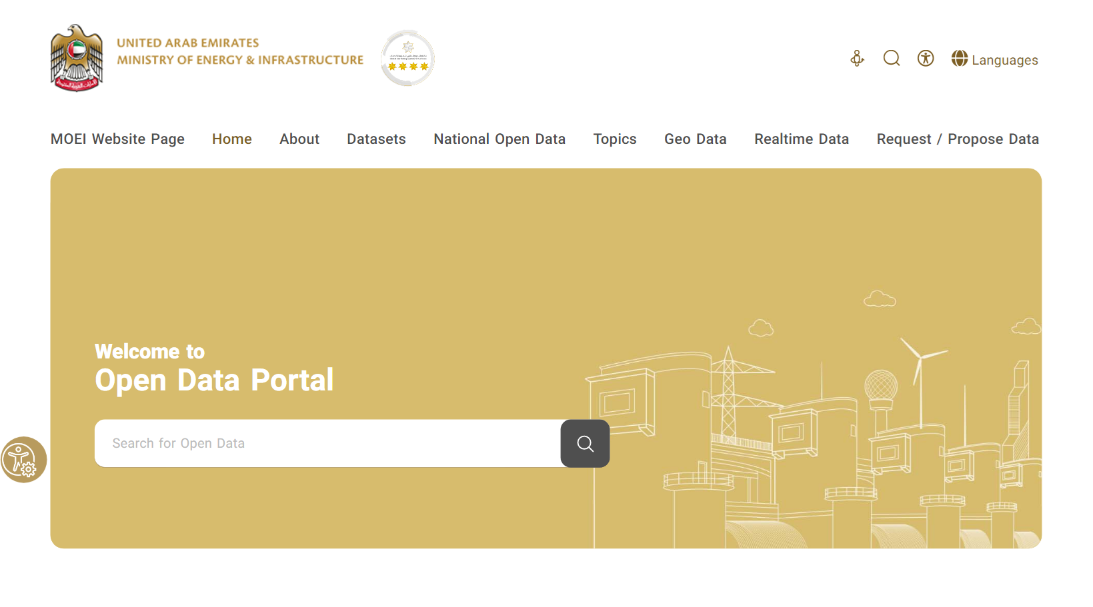Navigate to Realtime Data
Viewport: 1093px width, 607px height.
point(801,139)
